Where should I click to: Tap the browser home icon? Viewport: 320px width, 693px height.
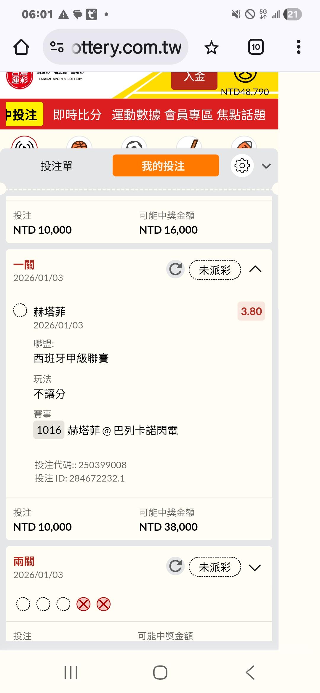pyautogui.click(x=21, y=47)
